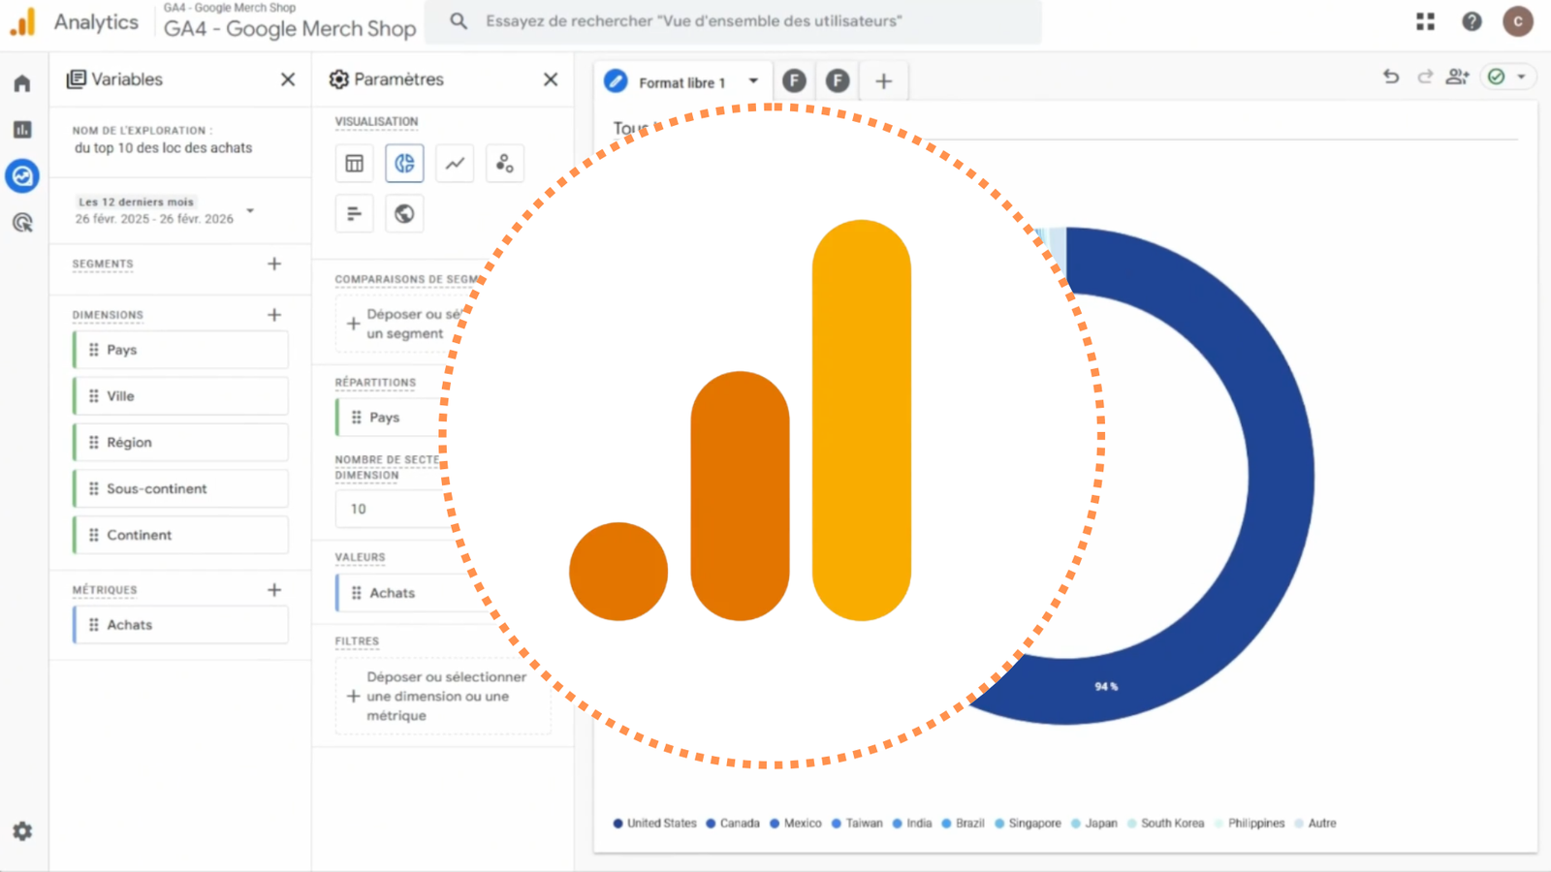Viewport: 1551px width, 872px height.
Task: Open the share exploration icon
Action: tap(1458, 76)
